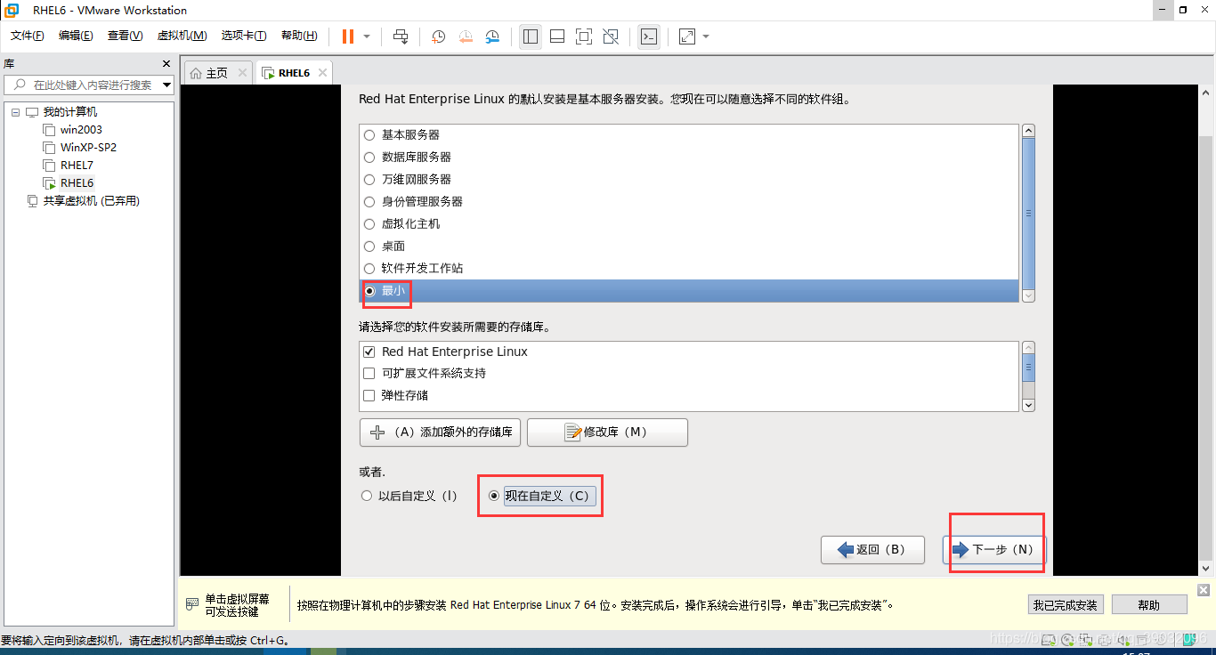Enable the 可扩展文件系统支持 checkbox
This screenshot has height=655, width=1216.
pos(369,374)
